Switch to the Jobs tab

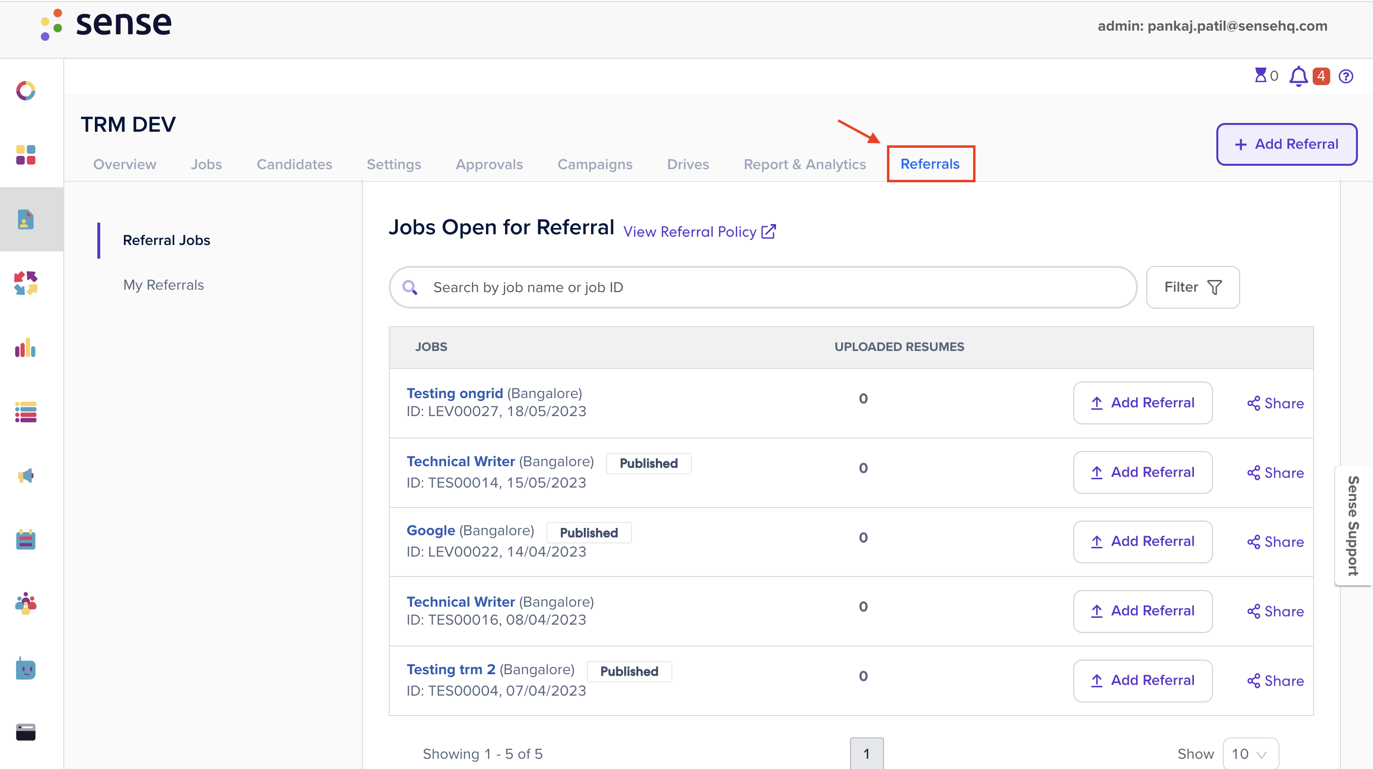(206, 165)
